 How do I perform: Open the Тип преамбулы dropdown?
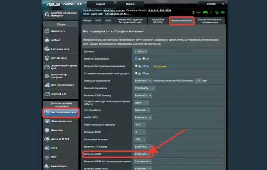click(x=142, y=110)
